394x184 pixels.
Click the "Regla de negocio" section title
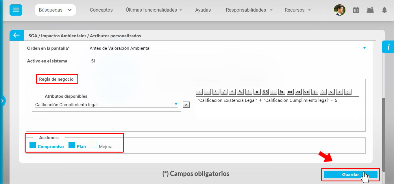click(56, 79)
